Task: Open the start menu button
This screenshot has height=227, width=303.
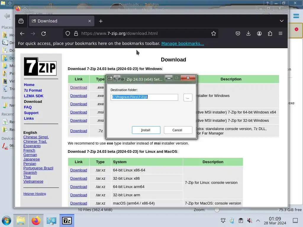Action: click(7, 220)
